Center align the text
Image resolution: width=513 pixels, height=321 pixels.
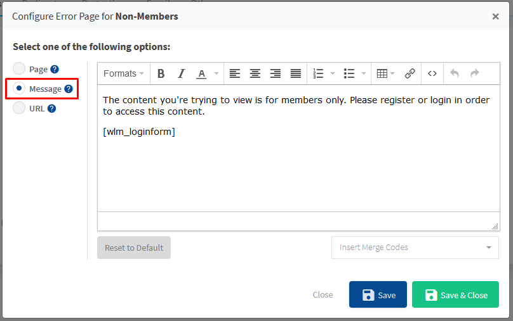point(255,73)
